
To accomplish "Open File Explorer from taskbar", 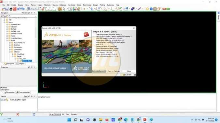I will (101, 120).
